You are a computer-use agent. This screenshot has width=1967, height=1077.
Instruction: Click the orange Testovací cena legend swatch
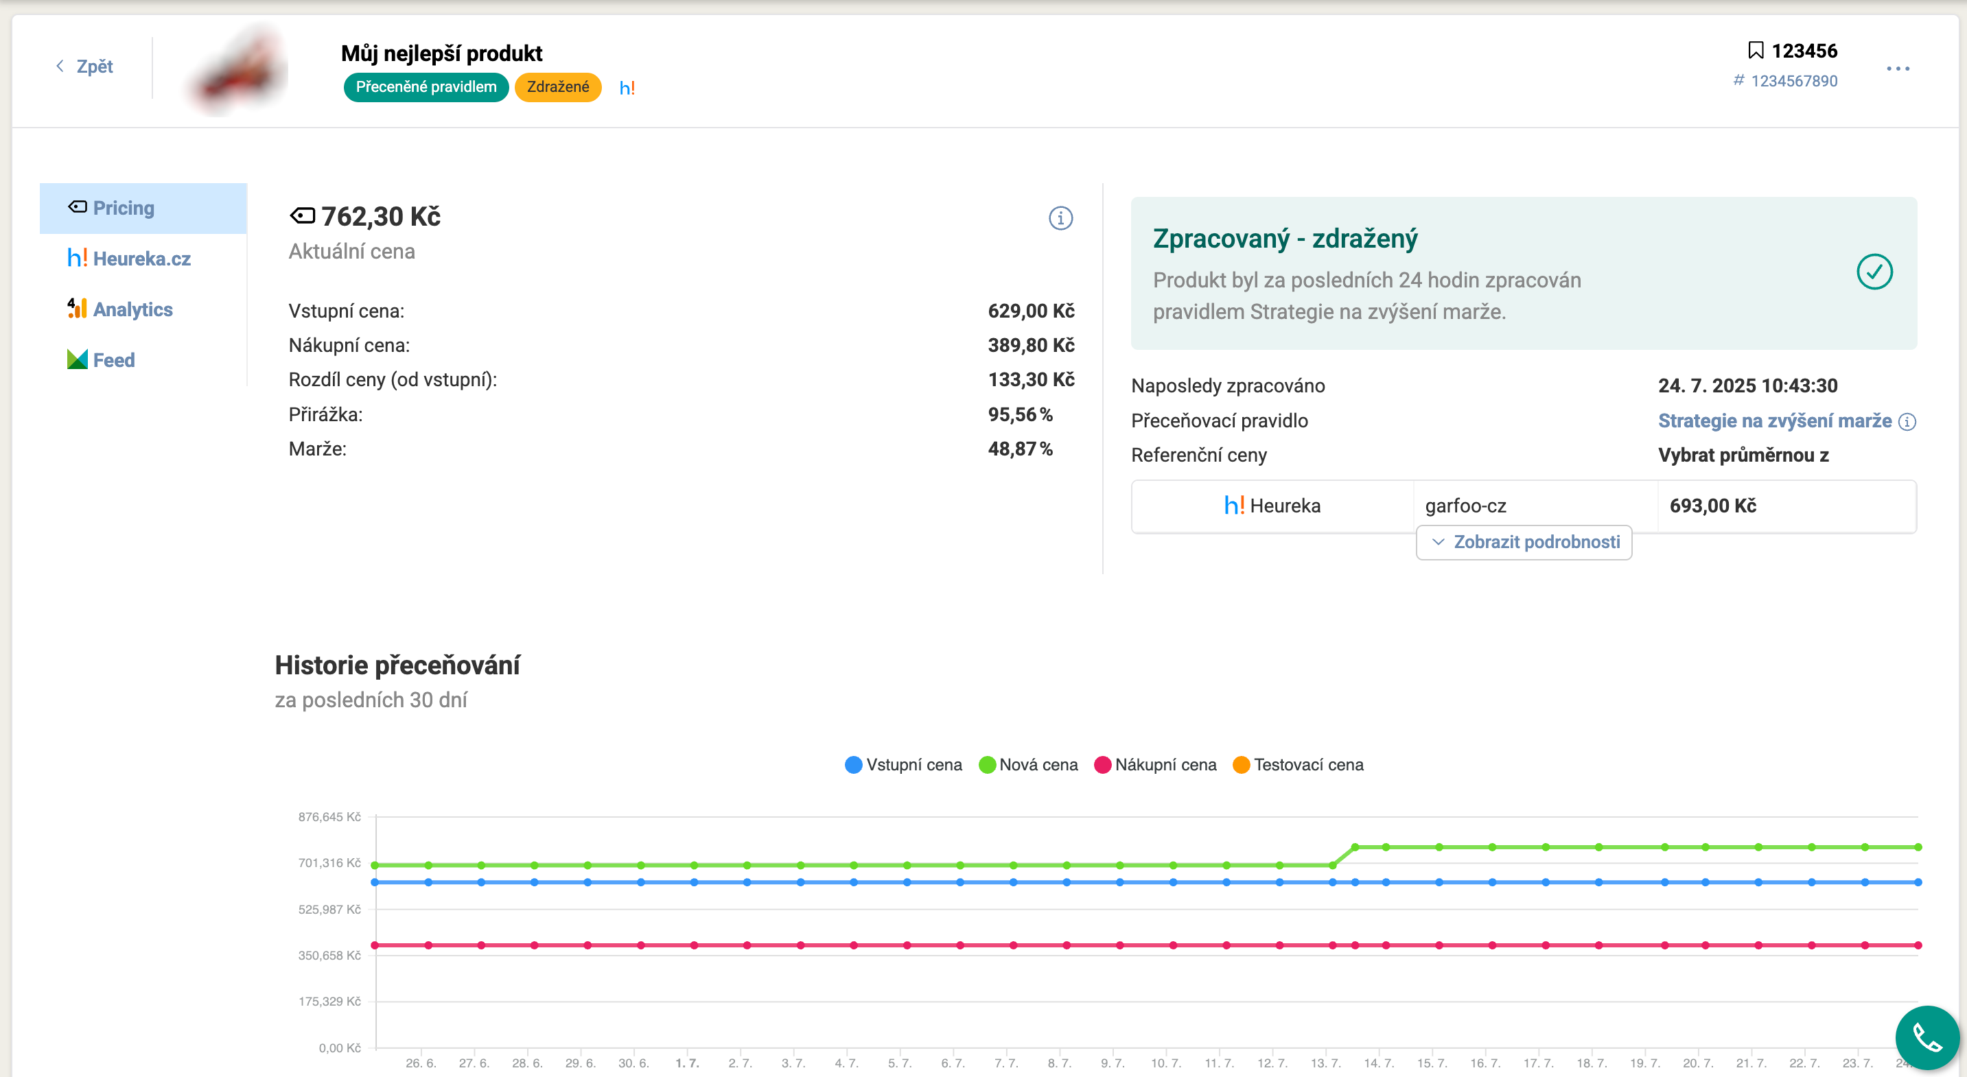pos(1241,765)
